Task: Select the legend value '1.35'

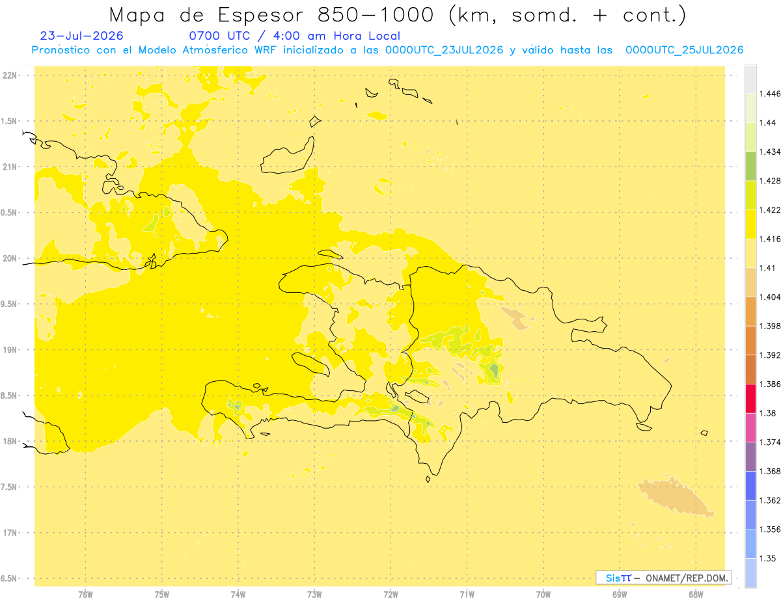Action: pos(768,558)
